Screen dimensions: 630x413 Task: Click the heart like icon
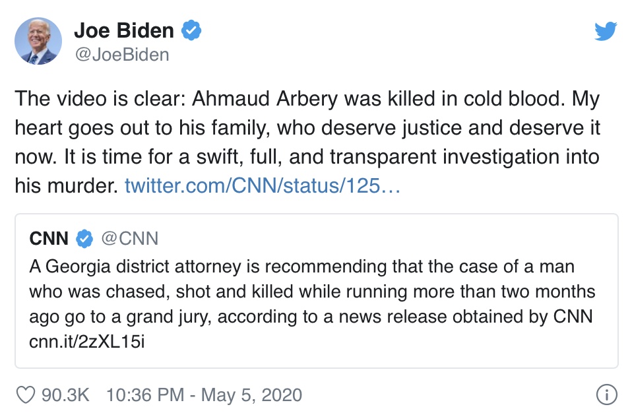coord(26,395)
